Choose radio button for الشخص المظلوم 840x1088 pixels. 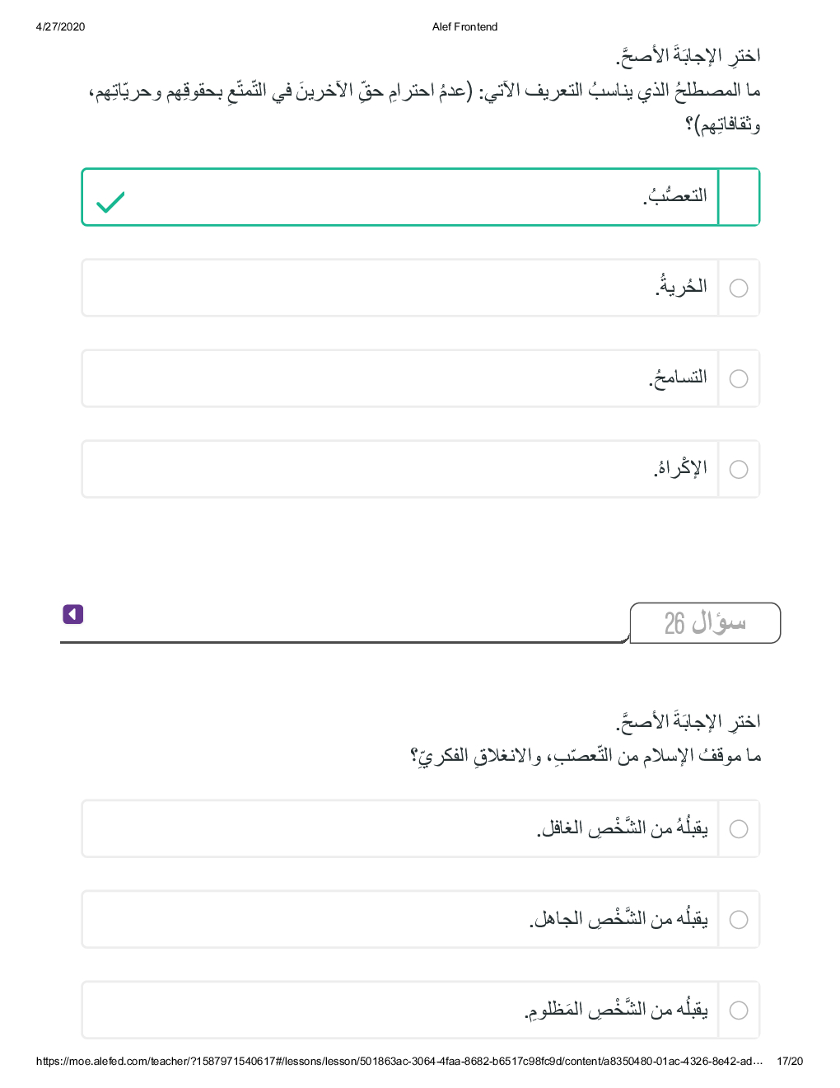[739, 1010]
